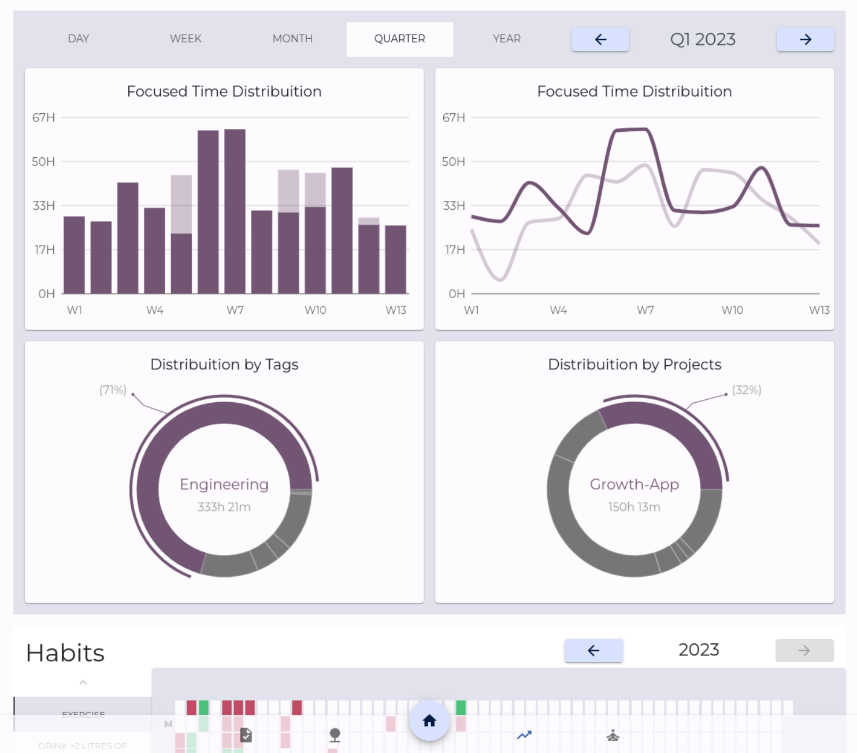This screenshot has height=753, width=857.
Task: Switch to the WEEK tab
Action: (186, 39)
